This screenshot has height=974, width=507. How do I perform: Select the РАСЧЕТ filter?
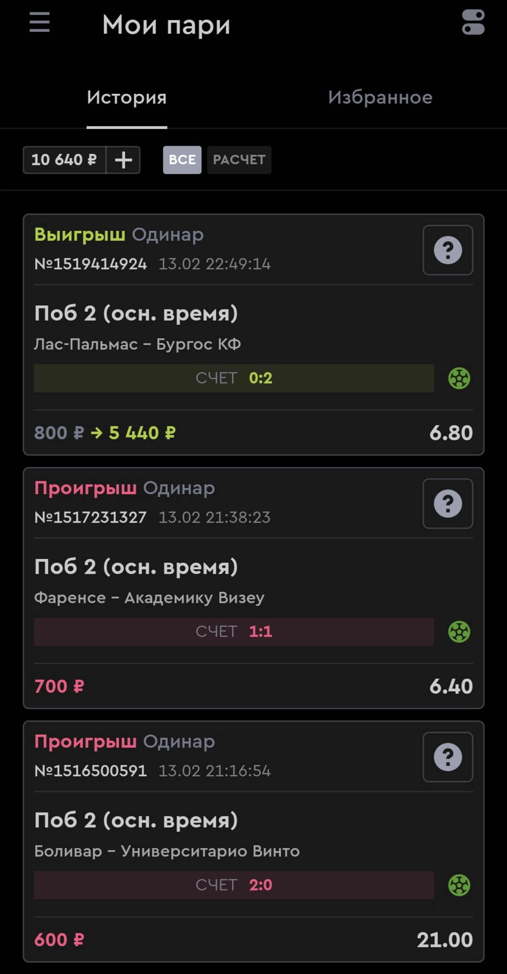[x=239, y=160]
